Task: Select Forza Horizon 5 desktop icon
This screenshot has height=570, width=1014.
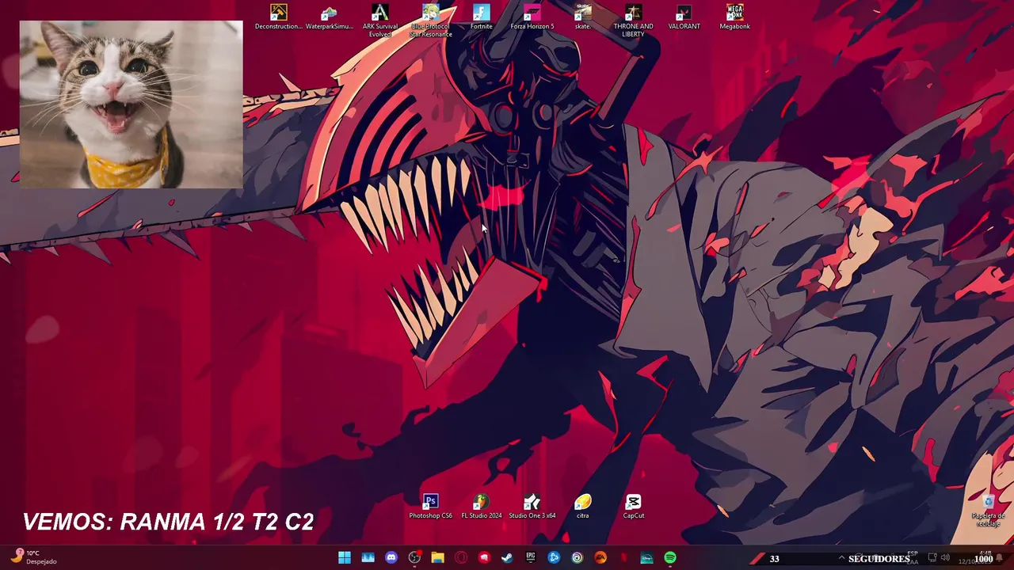Action: point(532,17)
